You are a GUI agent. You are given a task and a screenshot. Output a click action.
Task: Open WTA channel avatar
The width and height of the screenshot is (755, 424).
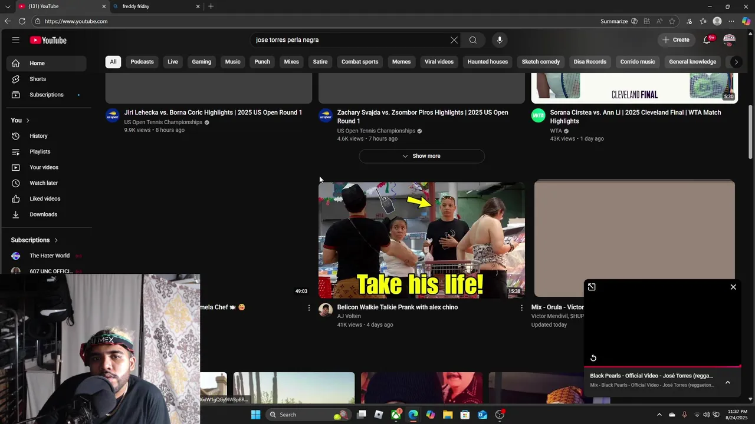tap(539, 115)
